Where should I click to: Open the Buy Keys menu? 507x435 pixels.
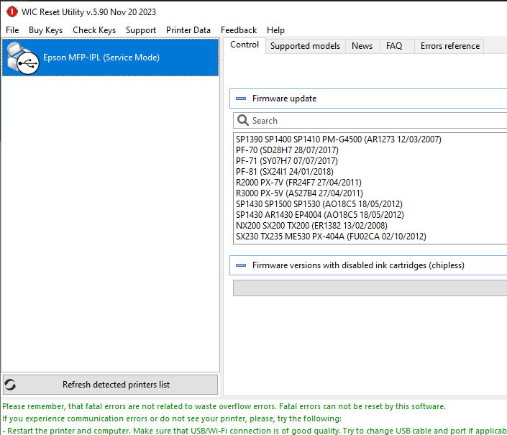pos(45,30)
